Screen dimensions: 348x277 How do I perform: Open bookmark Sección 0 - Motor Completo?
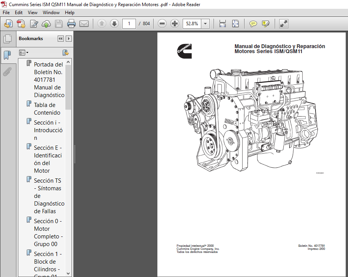click(48, 232)
